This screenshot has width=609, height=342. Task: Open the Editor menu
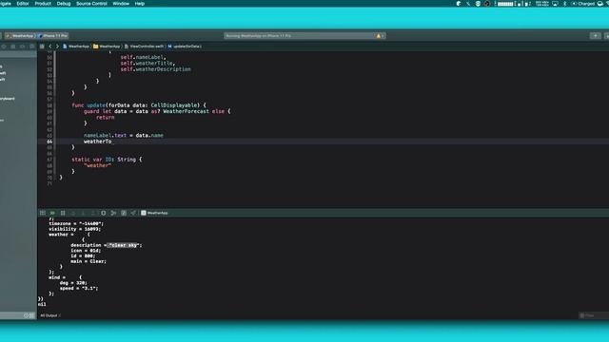pos(23,4)
